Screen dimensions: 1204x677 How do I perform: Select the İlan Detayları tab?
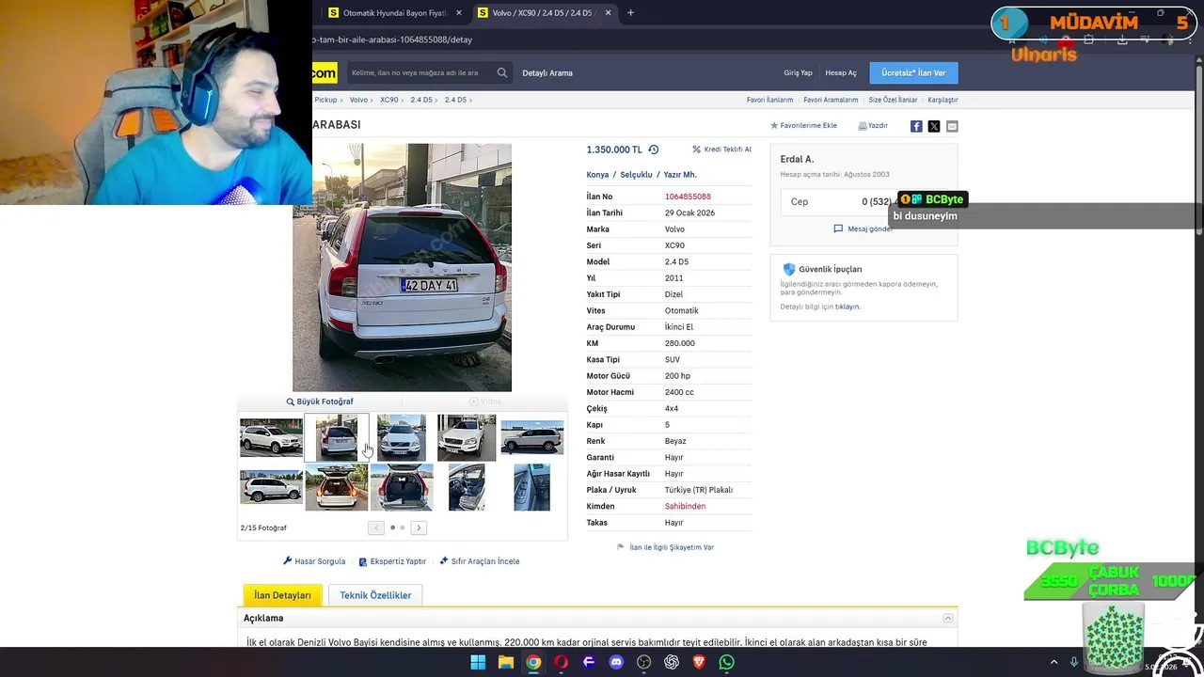coord(282,595)
